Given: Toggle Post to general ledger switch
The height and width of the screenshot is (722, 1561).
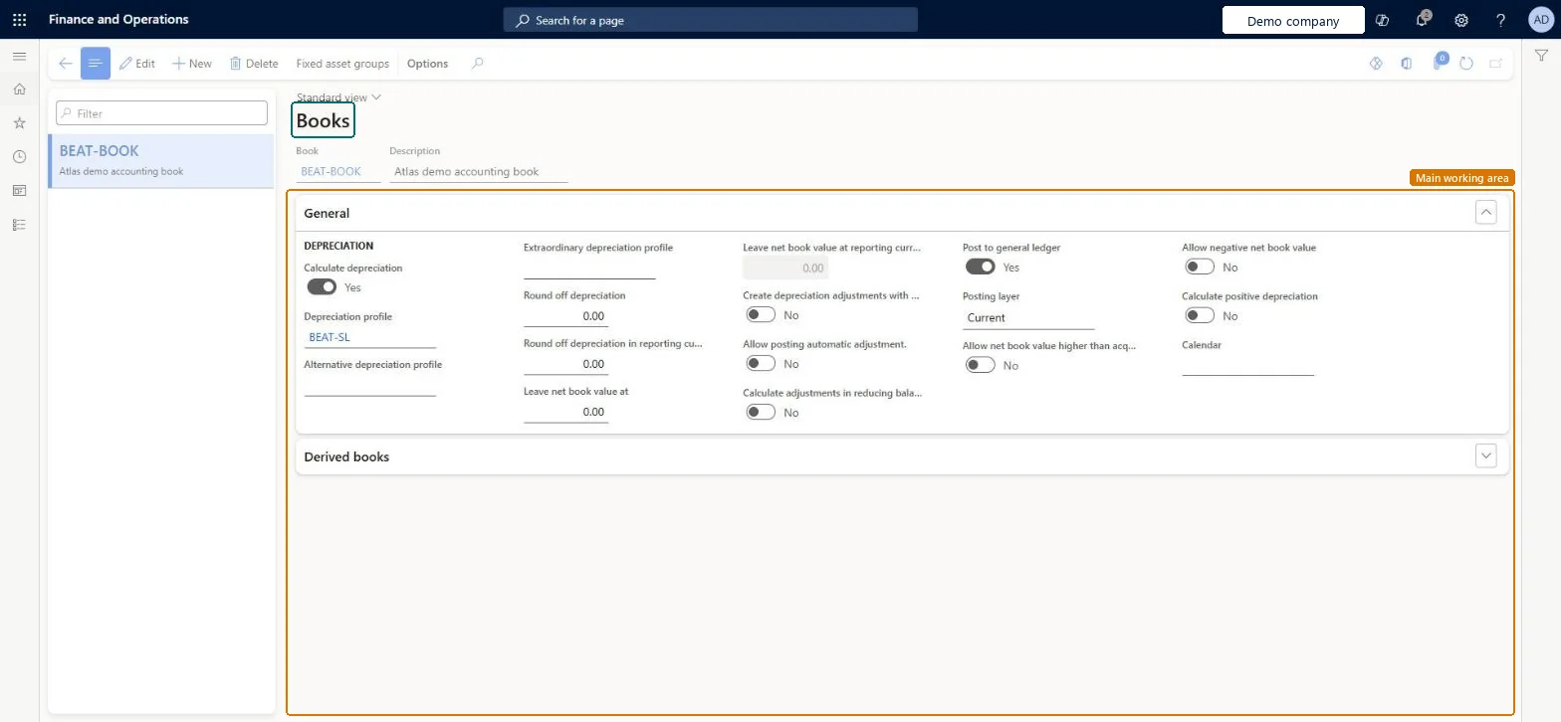Looking at the screenshot, I should click(x=981, y=267).
